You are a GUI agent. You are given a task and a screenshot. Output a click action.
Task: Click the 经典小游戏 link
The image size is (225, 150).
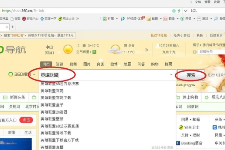(181, 35)
